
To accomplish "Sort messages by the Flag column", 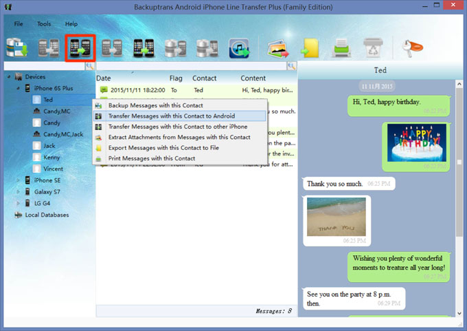I will tap(176, 78).
